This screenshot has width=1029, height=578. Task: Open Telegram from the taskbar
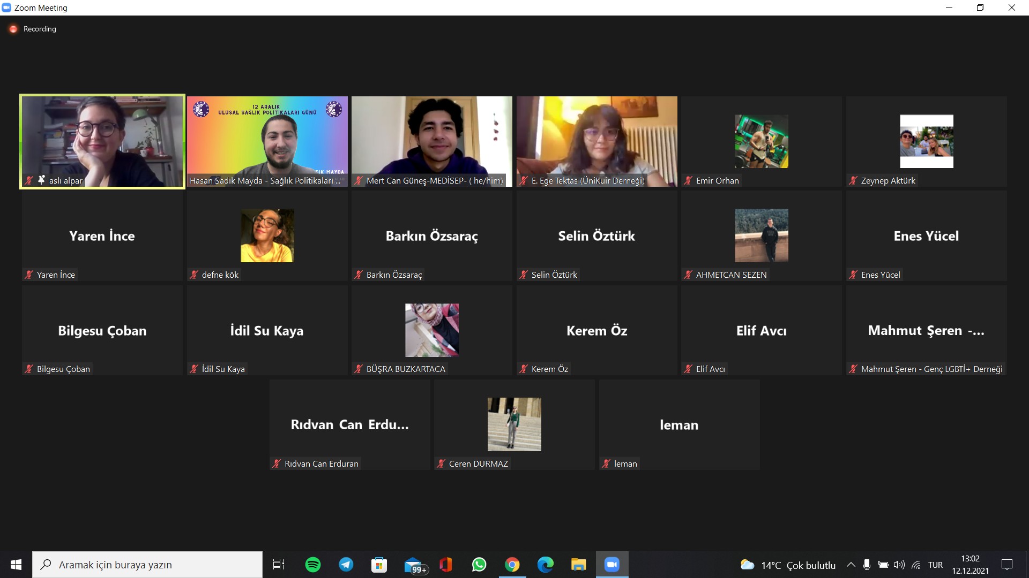(346, 565)
